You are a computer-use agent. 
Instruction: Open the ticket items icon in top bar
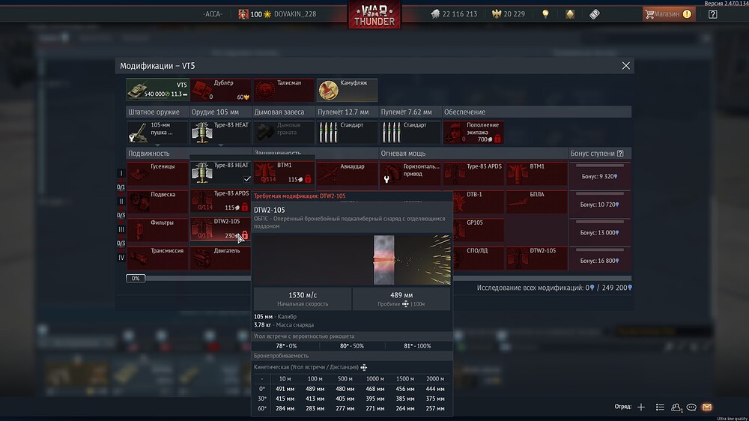(x=594, y=13)
